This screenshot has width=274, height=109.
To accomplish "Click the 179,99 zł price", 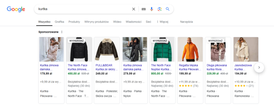I will (46, 74).
